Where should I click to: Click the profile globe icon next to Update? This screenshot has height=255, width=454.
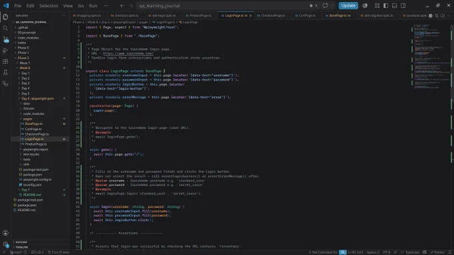pos(365,5)
